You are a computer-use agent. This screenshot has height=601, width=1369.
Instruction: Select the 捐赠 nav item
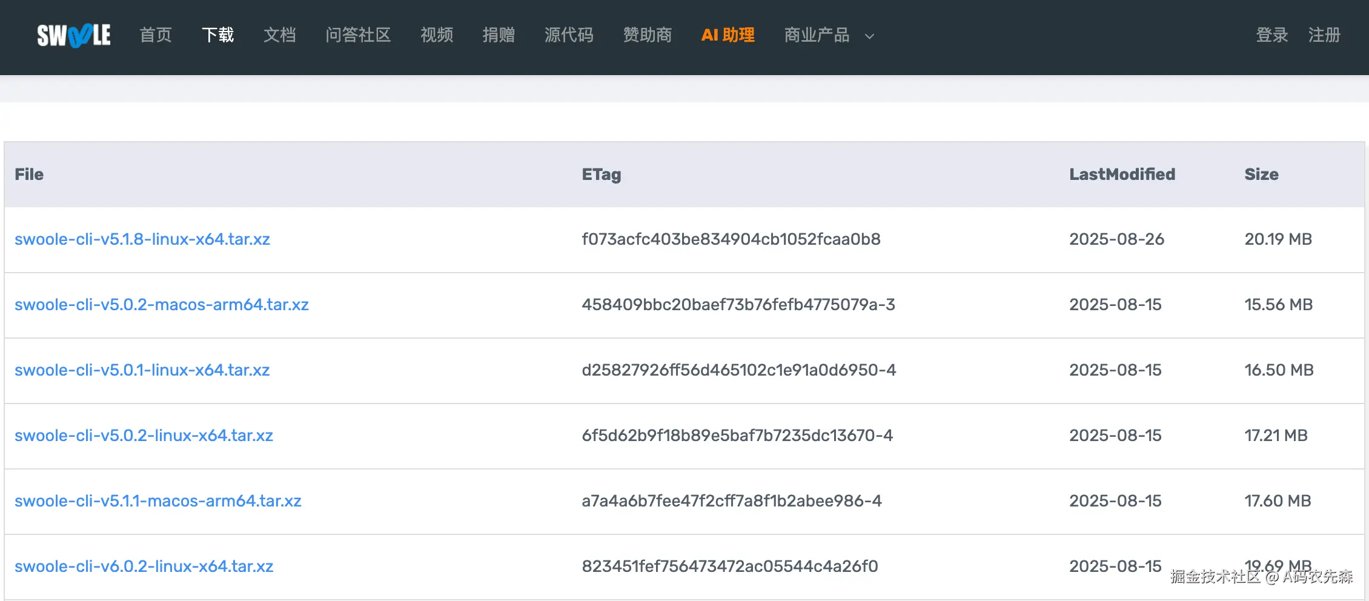pyautogui.click(x=499, y=35)
